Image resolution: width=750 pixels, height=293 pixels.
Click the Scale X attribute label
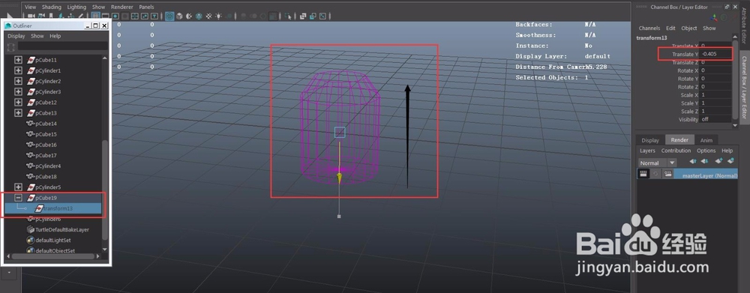[x=689, y=95]
